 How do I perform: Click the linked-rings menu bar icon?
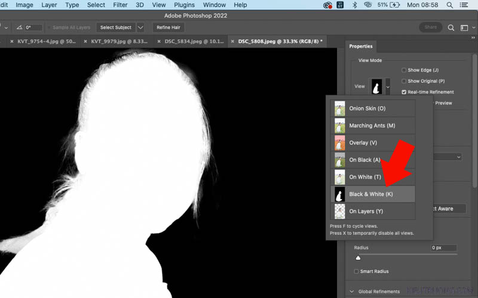[x=367, y=5]
